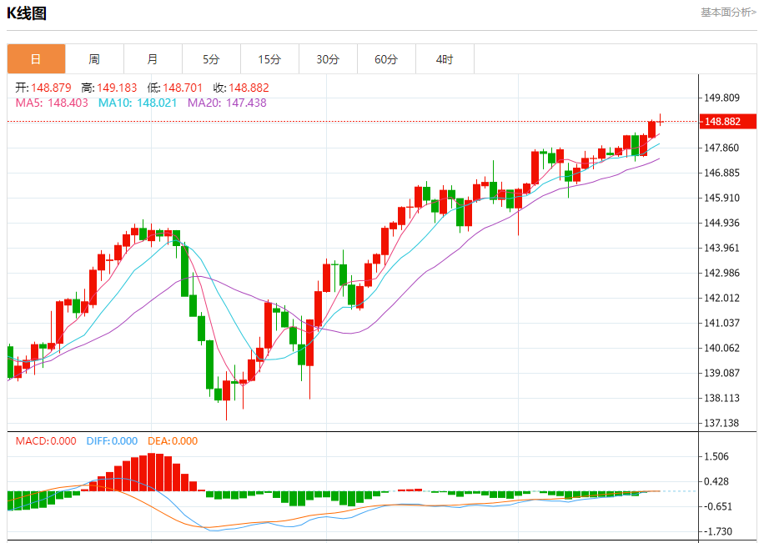This screenshot has height=543, width=764.
Task: Click the -1.730 MACD axis label
Action: point(718,532)
